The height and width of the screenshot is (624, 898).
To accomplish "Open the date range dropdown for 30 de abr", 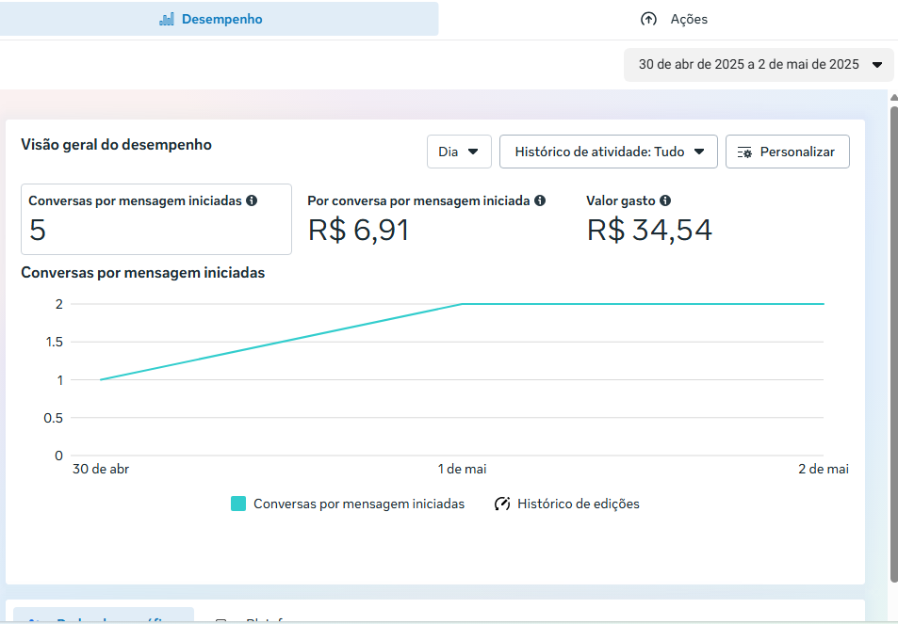I will coord(759,65).
